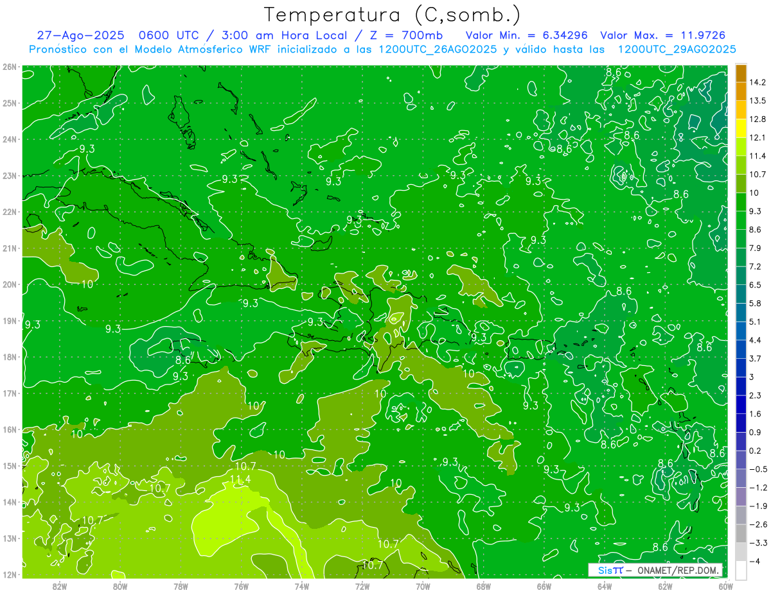The width and height of the screenshot is (771, 595).
Task: Click the "13N" latitude axis label
Action: click(9, 539)
